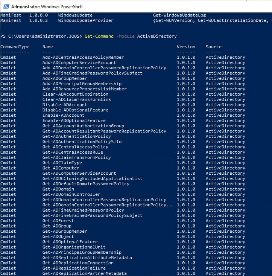Click Get-ADDefaultDomainPasswordPolicy cmdlet name
The image size is (272, 276).
pos(86,184)
